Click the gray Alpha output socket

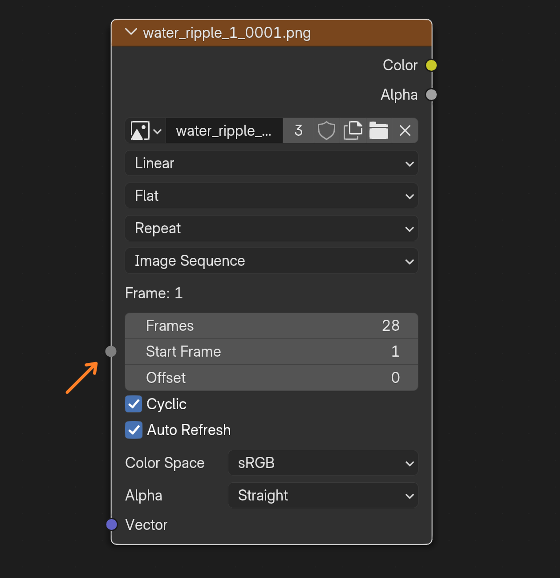click(431, 95)
